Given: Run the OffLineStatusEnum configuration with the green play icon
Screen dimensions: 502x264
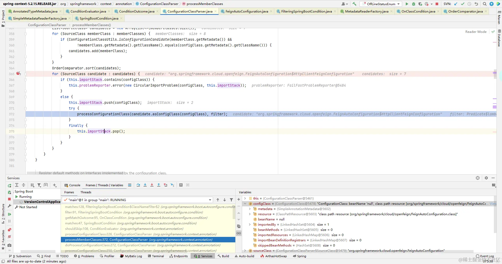Looking at the screenshot, I should click(407, 4).
